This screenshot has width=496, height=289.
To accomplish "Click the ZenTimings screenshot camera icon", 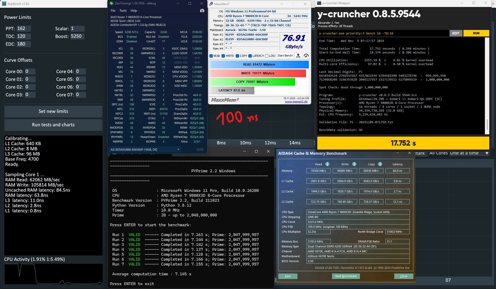I will pos(202,11).
